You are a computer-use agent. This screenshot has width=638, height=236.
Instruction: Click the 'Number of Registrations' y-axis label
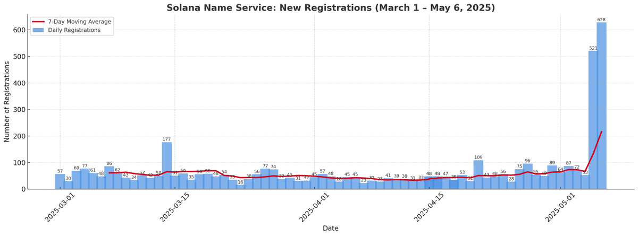[7, 101]
